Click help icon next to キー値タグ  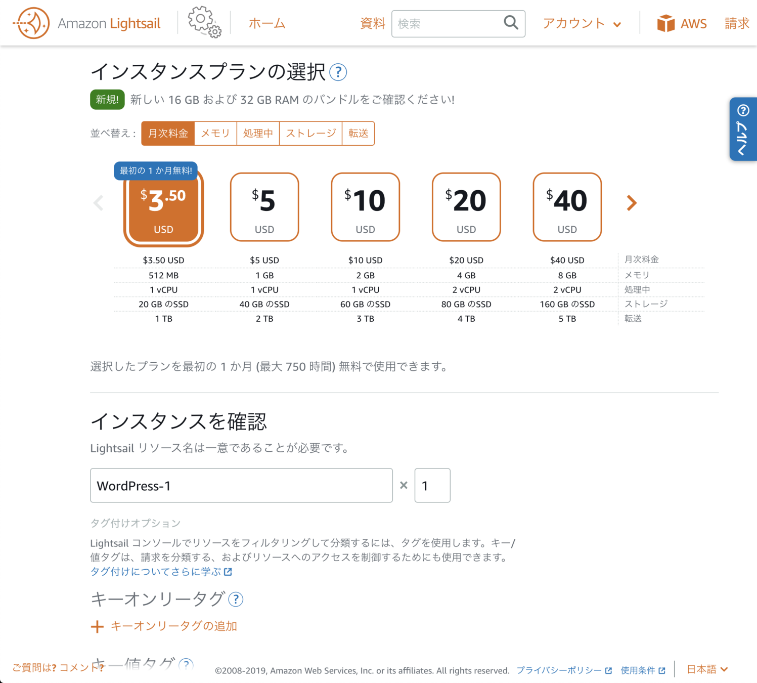186,664
